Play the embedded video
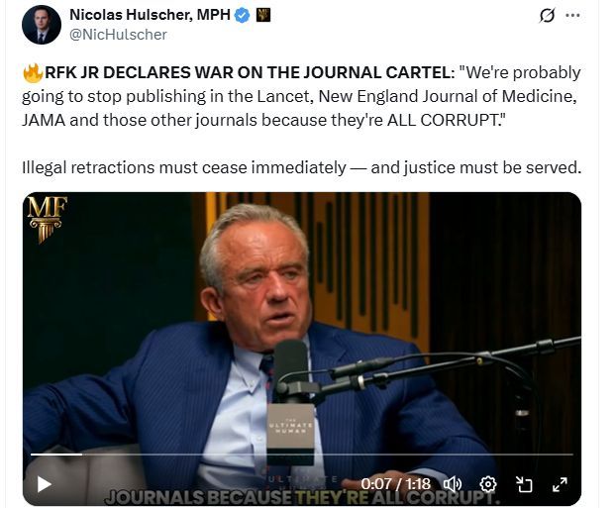The image size is (615, 508). click(x=44, y=484)
